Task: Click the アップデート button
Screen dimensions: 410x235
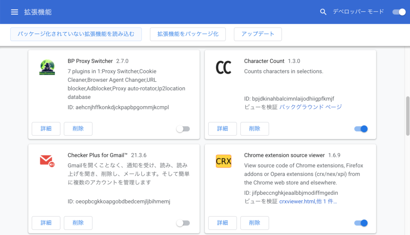Action: tap(258, 34)
